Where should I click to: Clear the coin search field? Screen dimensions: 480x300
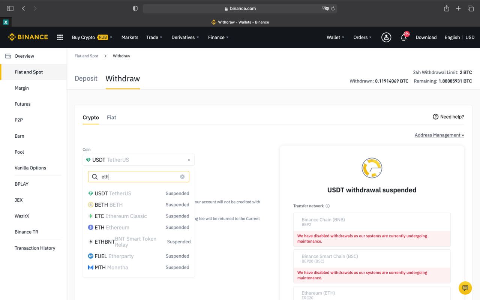182,177
